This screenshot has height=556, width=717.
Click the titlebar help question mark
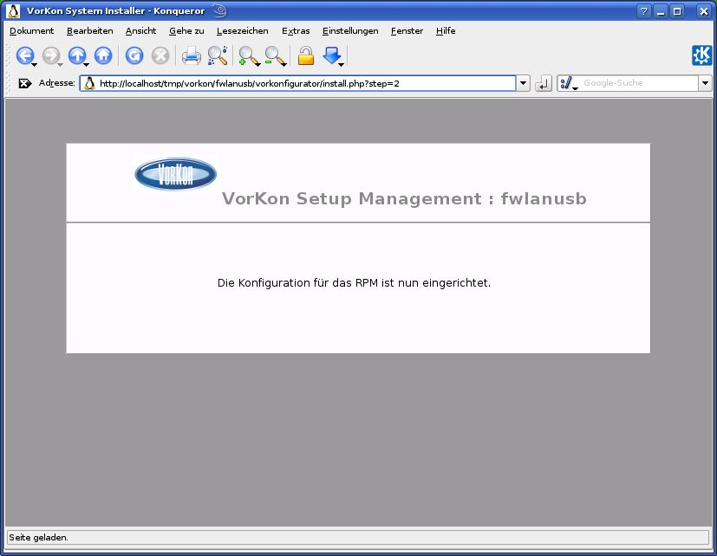pyautogui.click(x=644, y=11)
